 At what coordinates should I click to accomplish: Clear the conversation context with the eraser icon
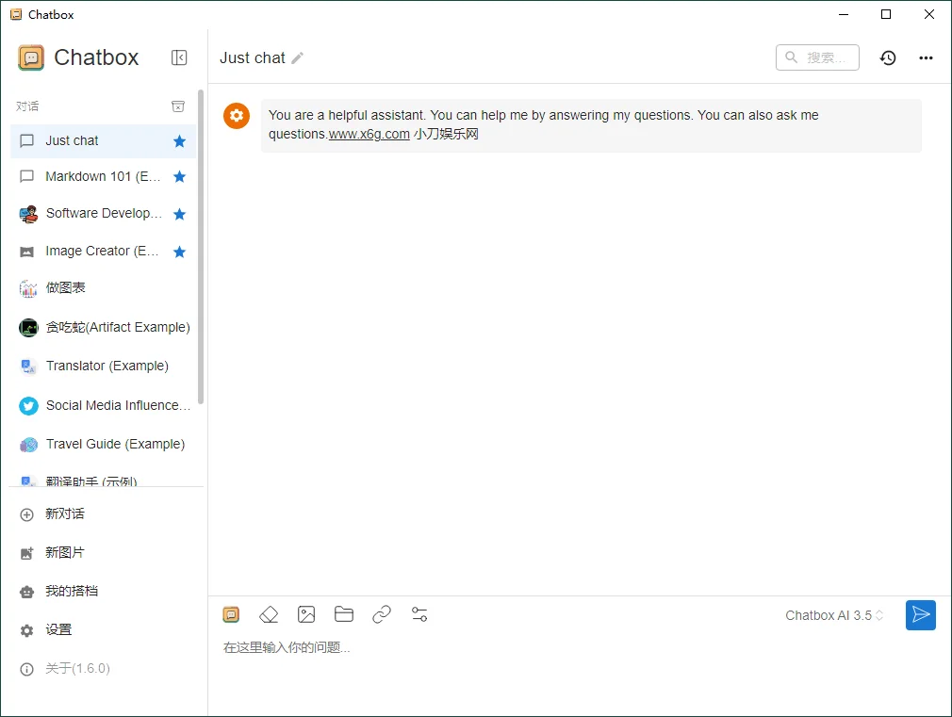269,614
